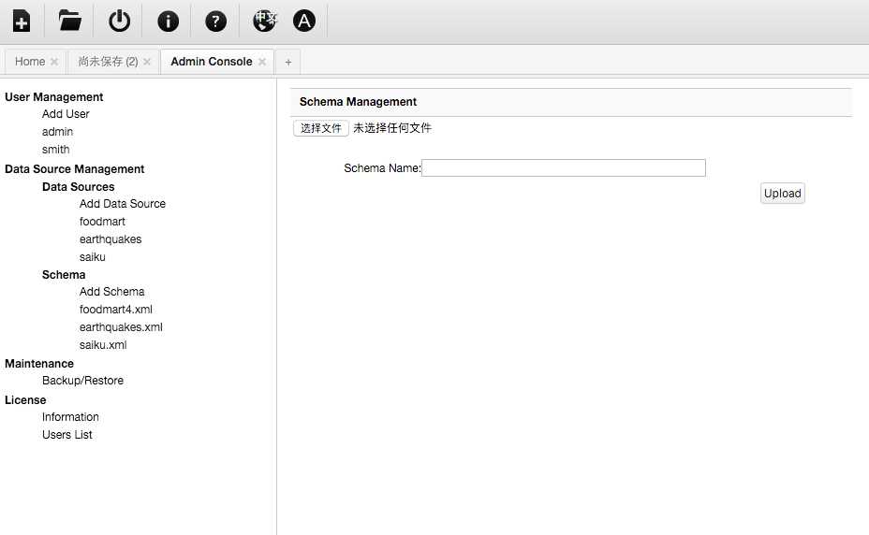Open Admin Console via the A icon
Screen dimensions: 869x535
[303, 22]
